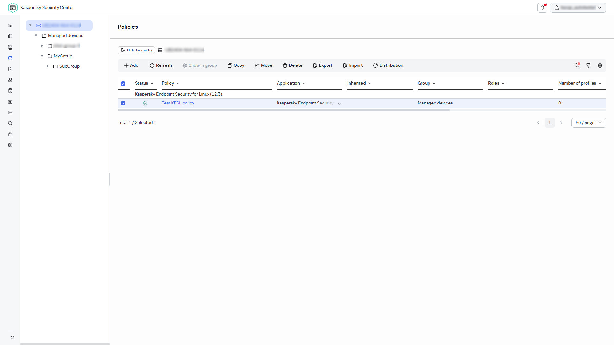Click the Kaspersky Security Center logo
This screenshot has height=345, width=614.
click(x=13, y=8)
